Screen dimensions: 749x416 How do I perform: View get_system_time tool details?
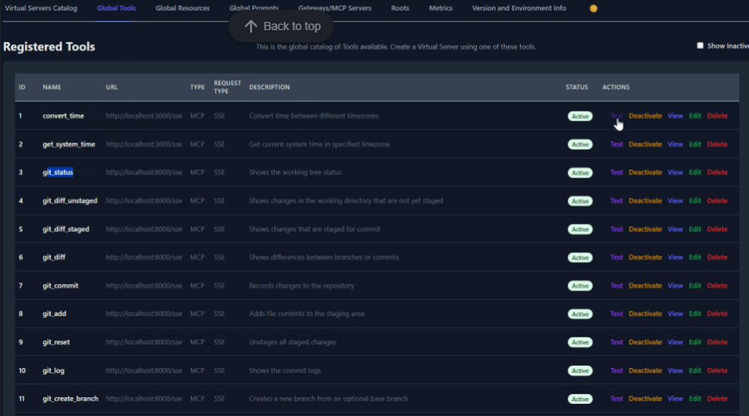click(x=675, y=144)
